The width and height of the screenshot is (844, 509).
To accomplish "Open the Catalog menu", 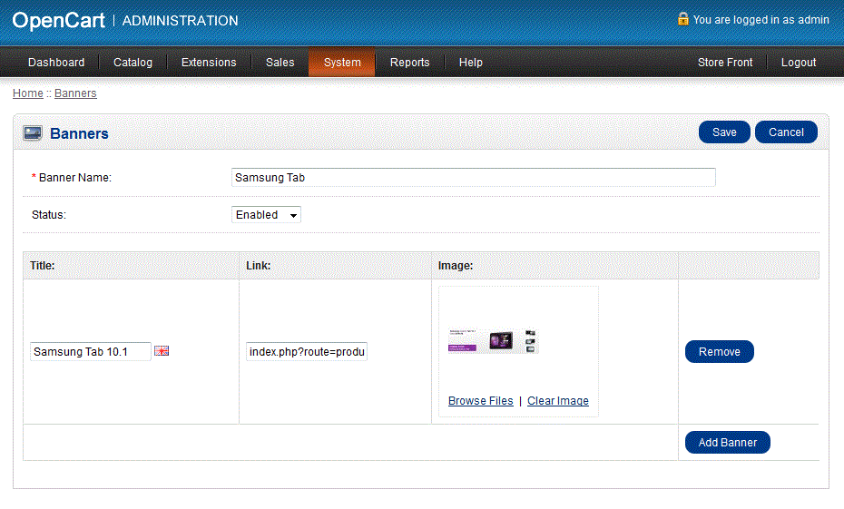I will tap(132, 63).
